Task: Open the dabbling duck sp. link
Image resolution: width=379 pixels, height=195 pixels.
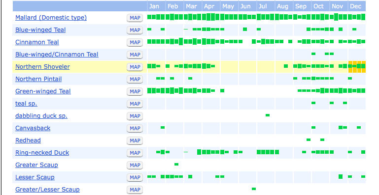Action: coord(41,116)
